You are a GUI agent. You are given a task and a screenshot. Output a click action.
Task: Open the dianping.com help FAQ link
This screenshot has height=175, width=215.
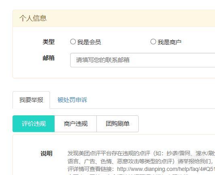click(x=166, y=169)
